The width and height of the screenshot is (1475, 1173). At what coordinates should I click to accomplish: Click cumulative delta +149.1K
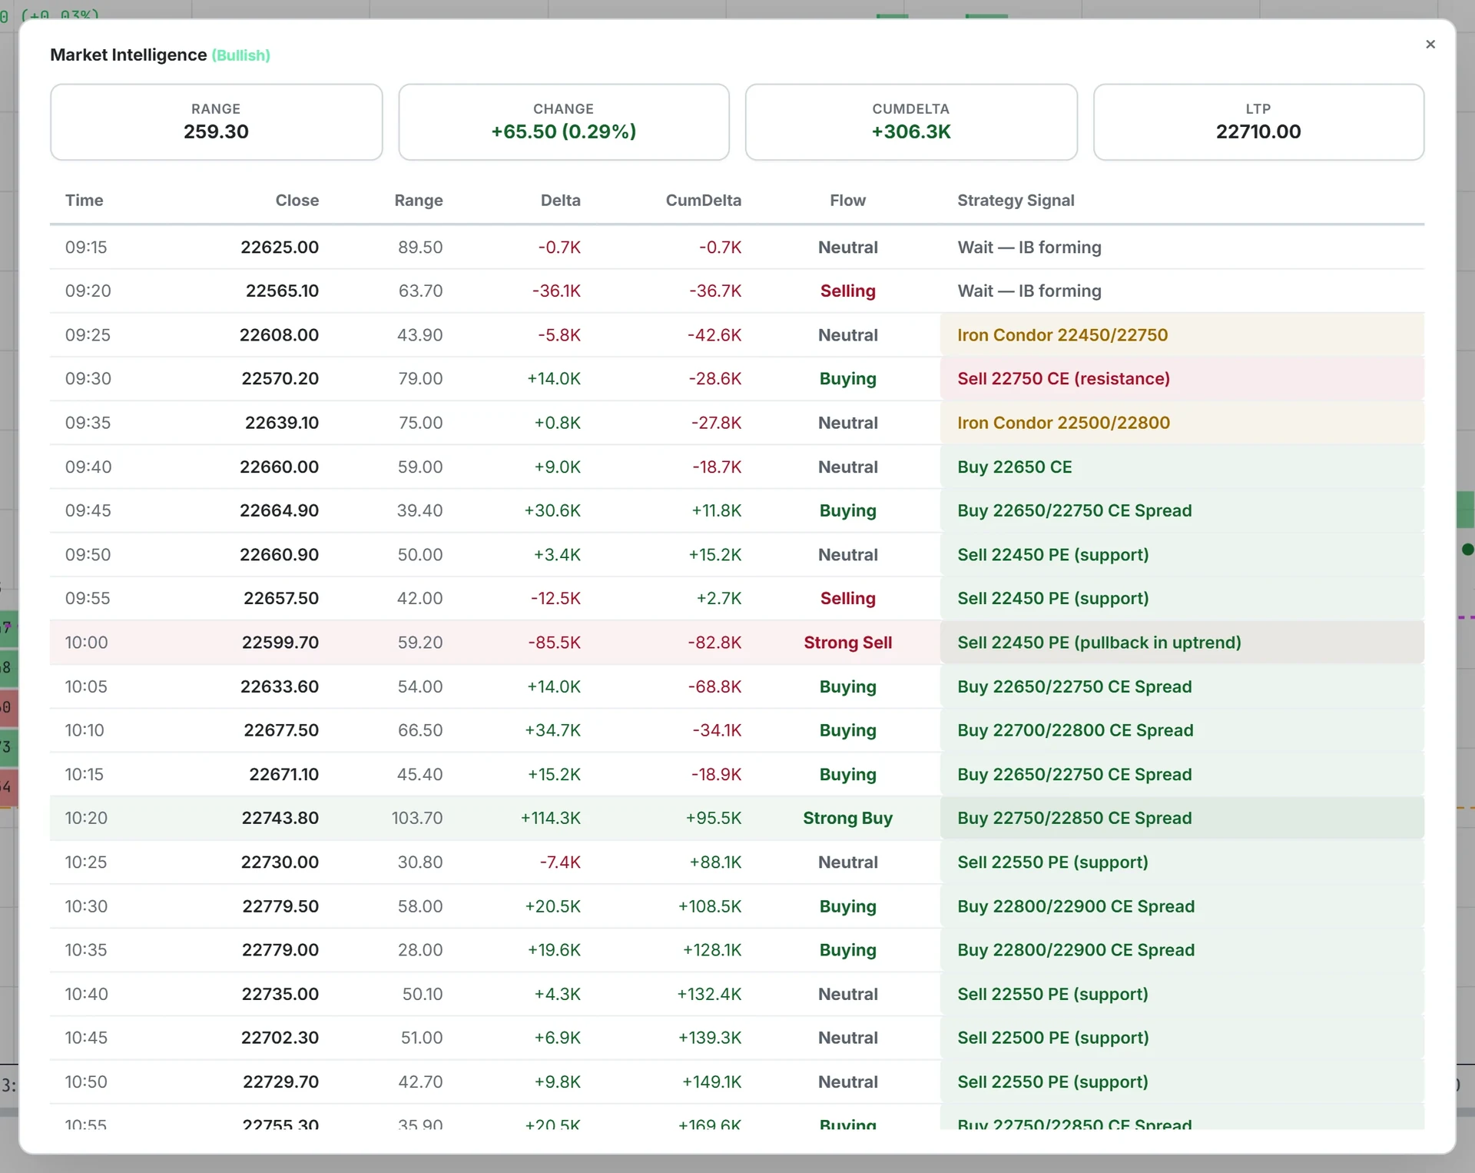711,1082
